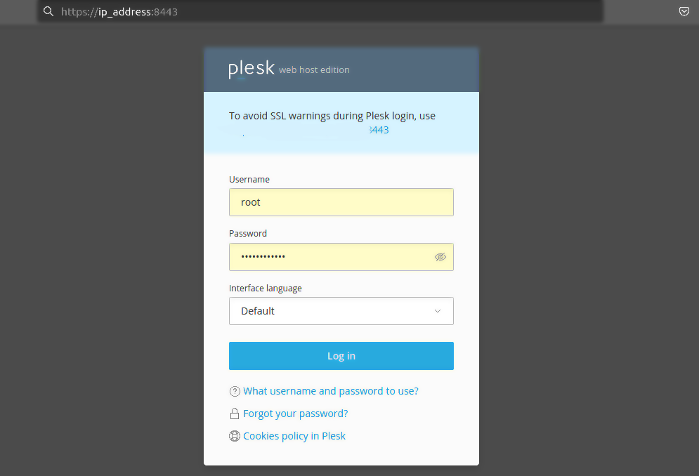Image resolution: width=699 pixels, height=476 pixels.
Task: Click the Pocket save icon in browser toolbar
Action: [684, 12]
